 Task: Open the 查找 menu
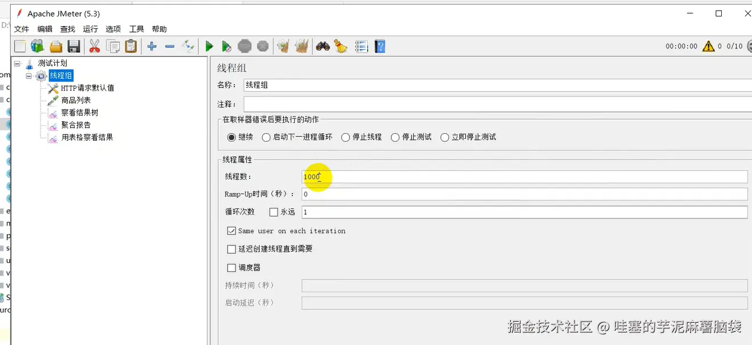click(x=68, y=29)
